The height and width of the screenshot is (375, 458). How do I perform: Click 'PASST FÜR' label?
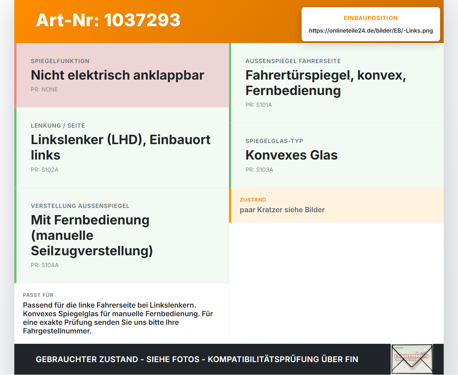coord(38,295)
